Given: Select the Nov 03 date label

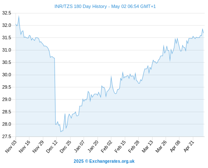Looking at the screenshot, I should coord(11,146).
